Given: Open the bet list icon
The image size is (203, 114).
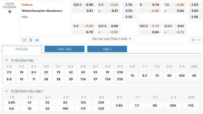Looking at the screenshot, I should [x=24, y=40].
